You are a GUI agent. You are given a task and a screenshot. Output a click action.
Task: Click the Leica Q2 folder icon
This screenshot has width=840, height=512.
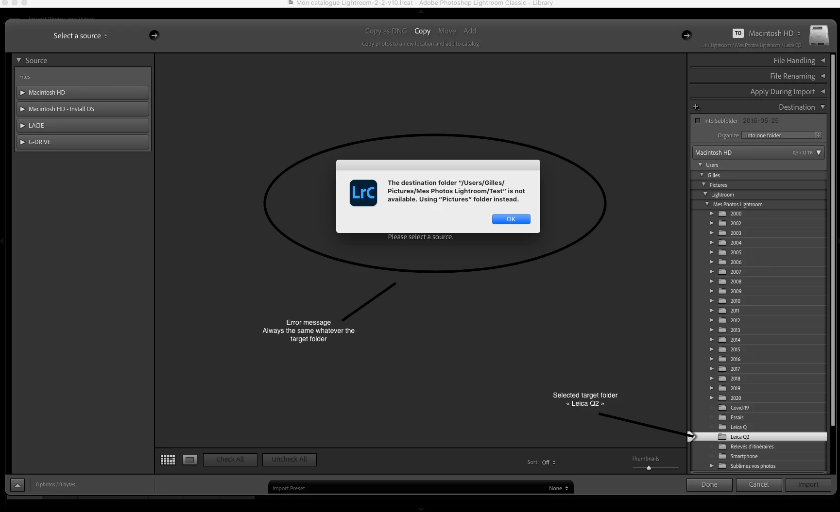722,437
